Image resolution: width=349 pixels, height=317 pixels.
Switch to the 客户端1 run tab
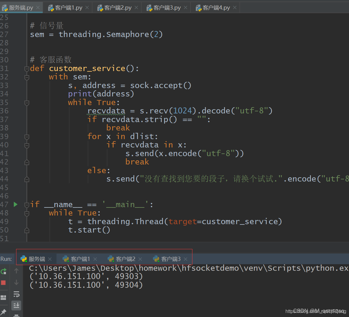pyautogui.click(x=80, y=259)
